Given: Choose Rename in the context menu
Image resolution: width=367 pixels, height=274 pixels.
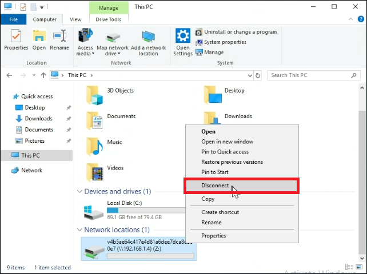Looking at the screenshot, I should click(242, 222).
